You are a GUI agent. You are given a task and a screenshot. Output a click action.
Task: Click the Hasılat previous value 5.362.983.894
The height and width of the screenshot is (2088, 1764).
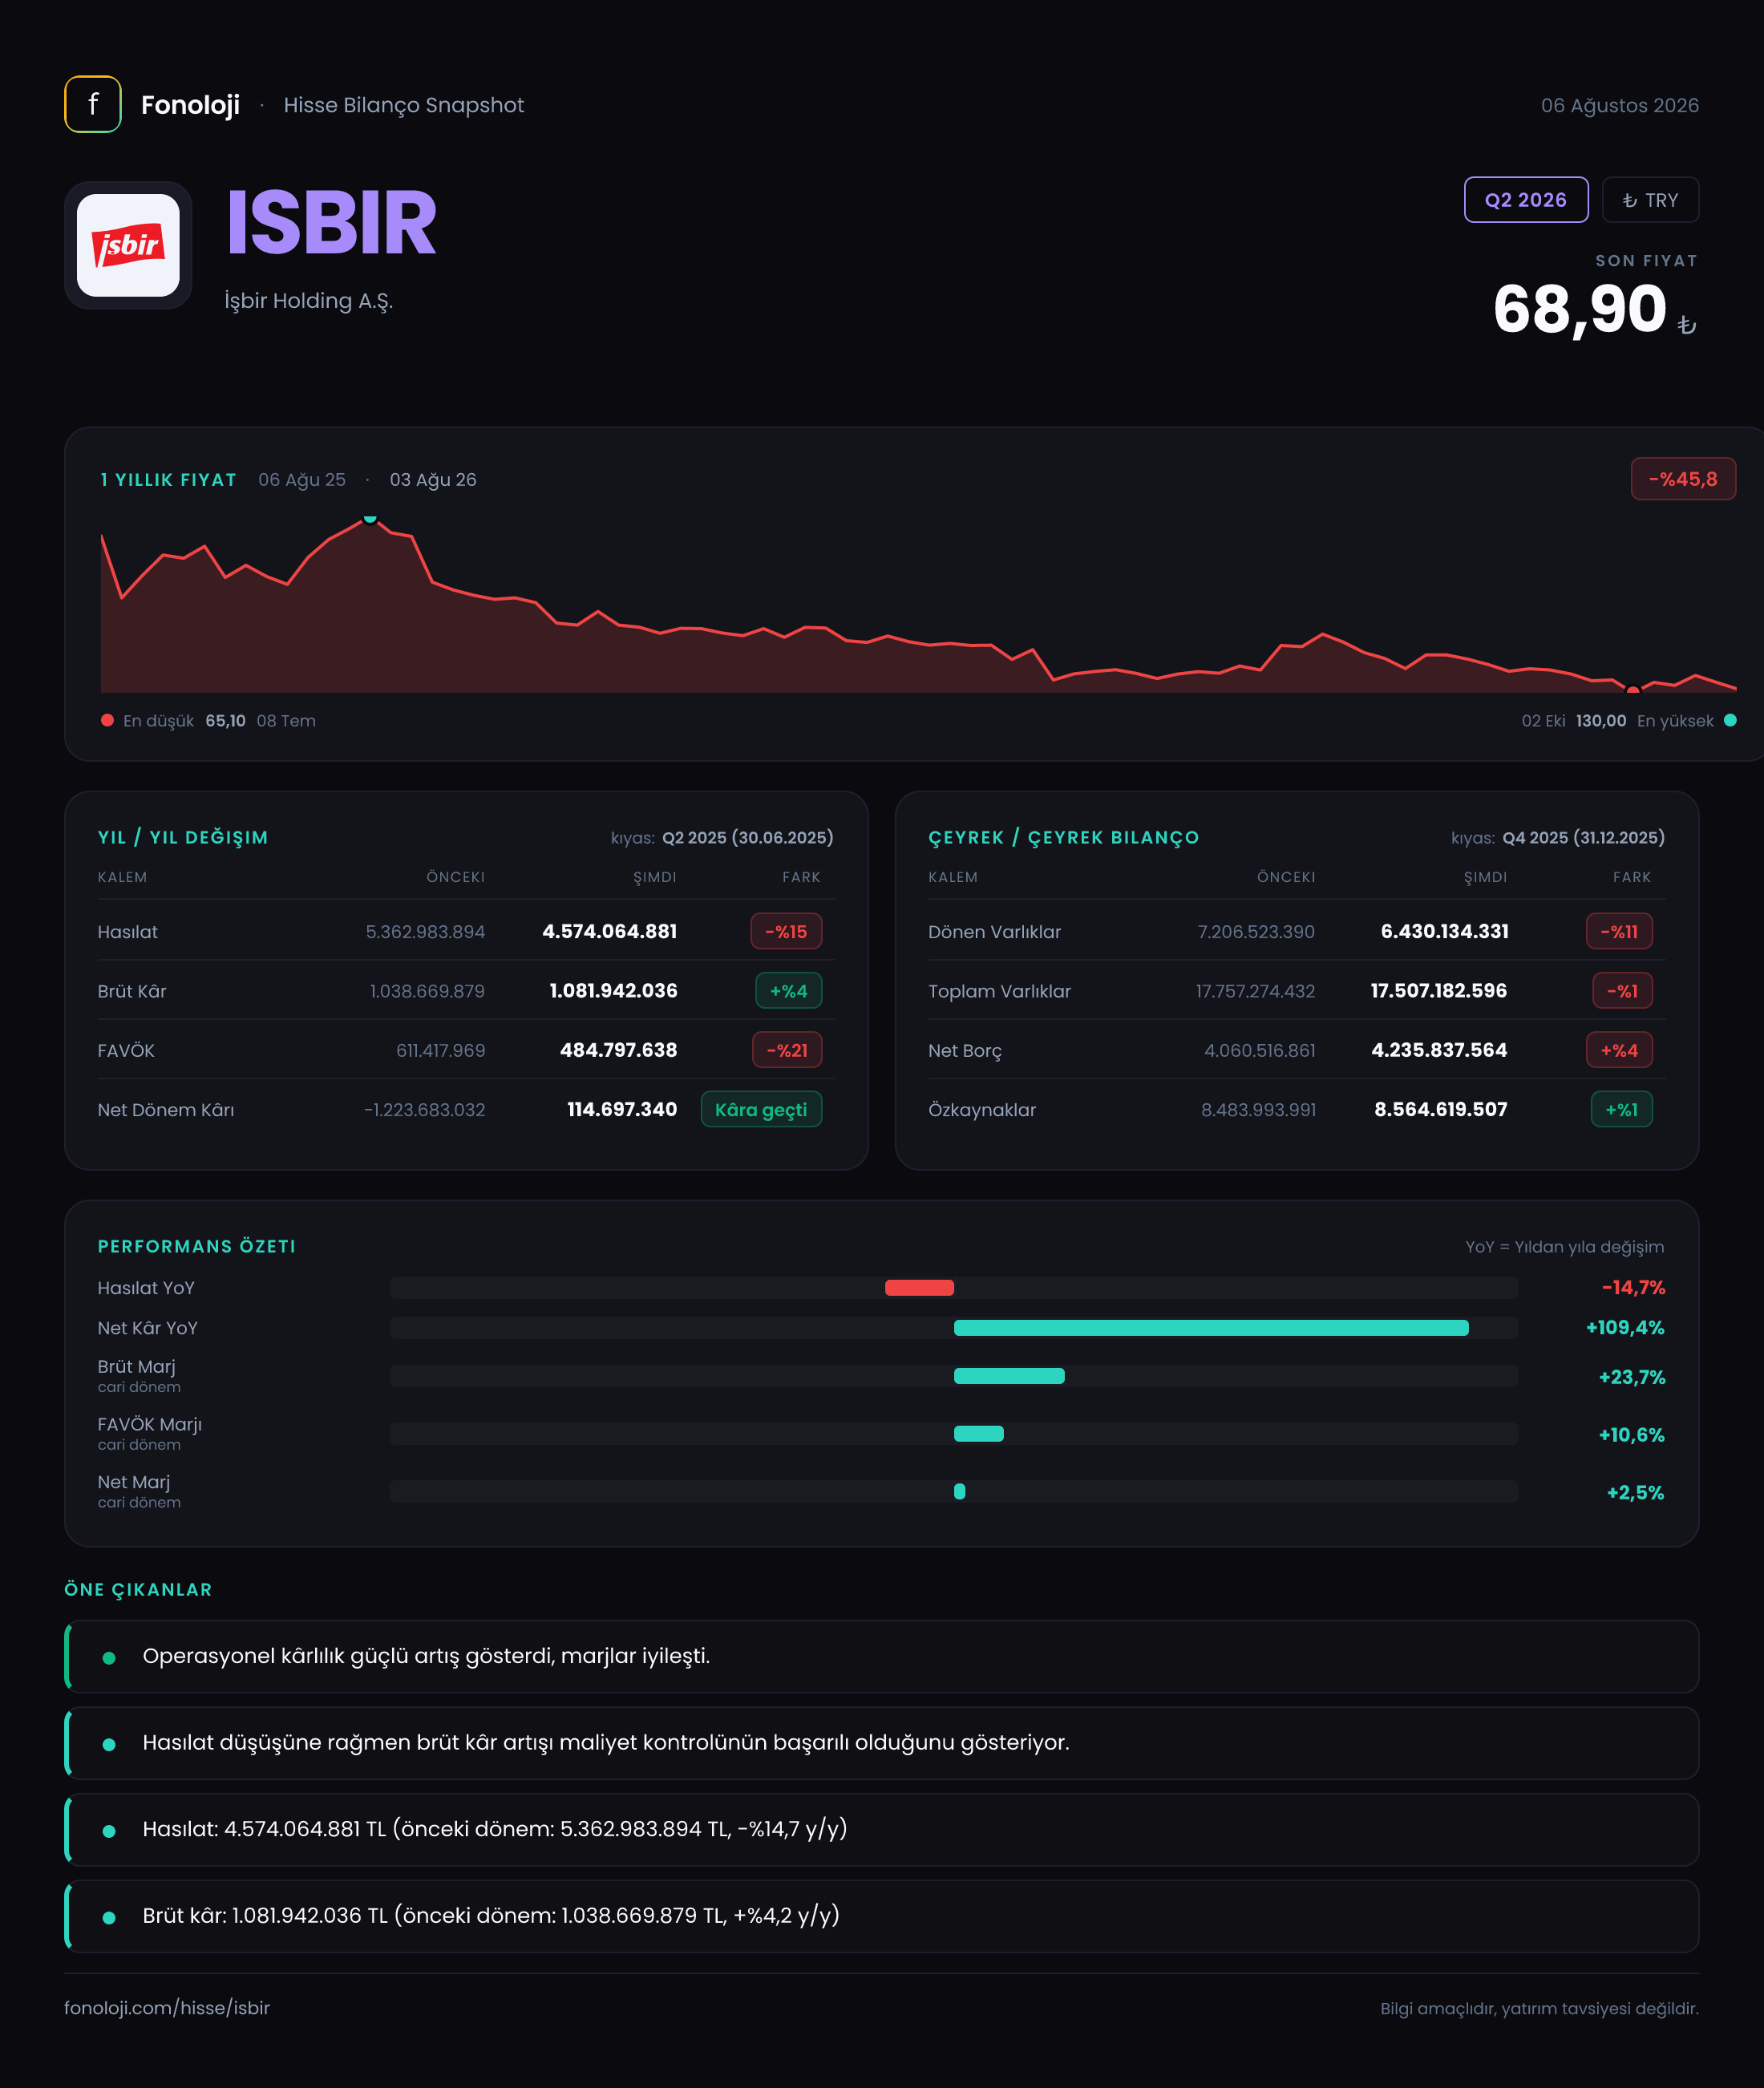pos(425,931)
